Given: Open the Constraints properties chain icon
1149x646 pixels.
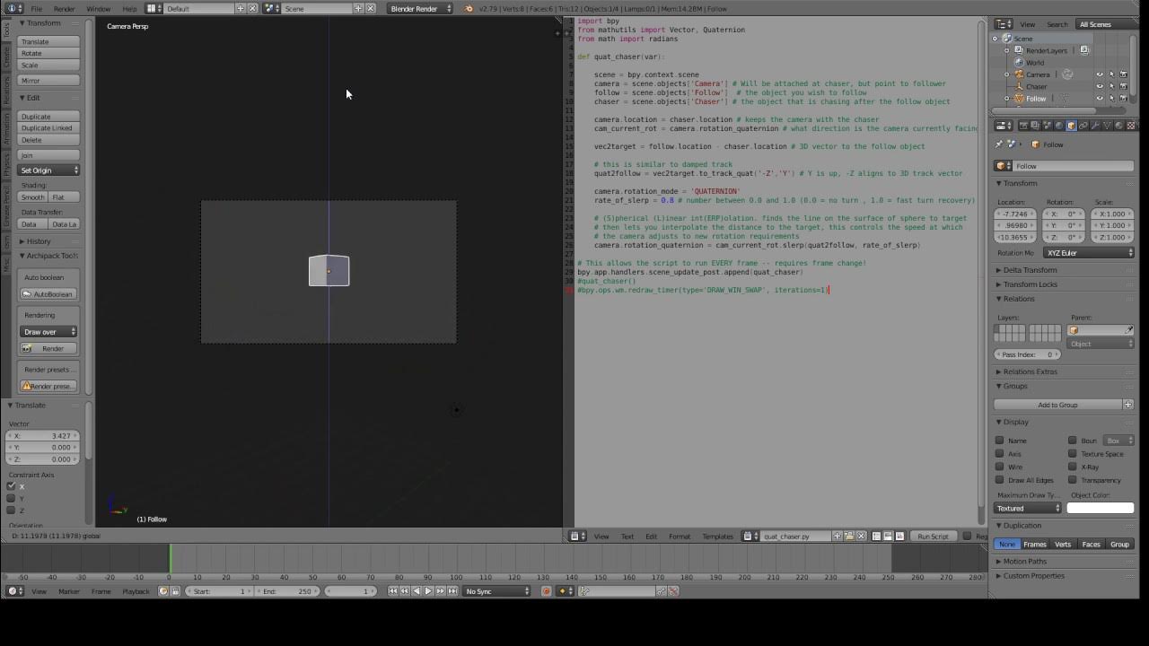Looking at the screenshot, I should [x=1083, y=126].
